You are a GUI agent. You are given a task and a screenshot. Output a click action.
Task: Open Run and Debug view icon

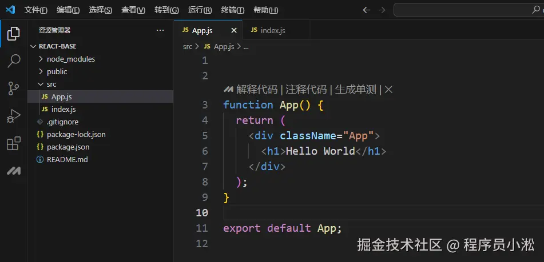(14, 116)
